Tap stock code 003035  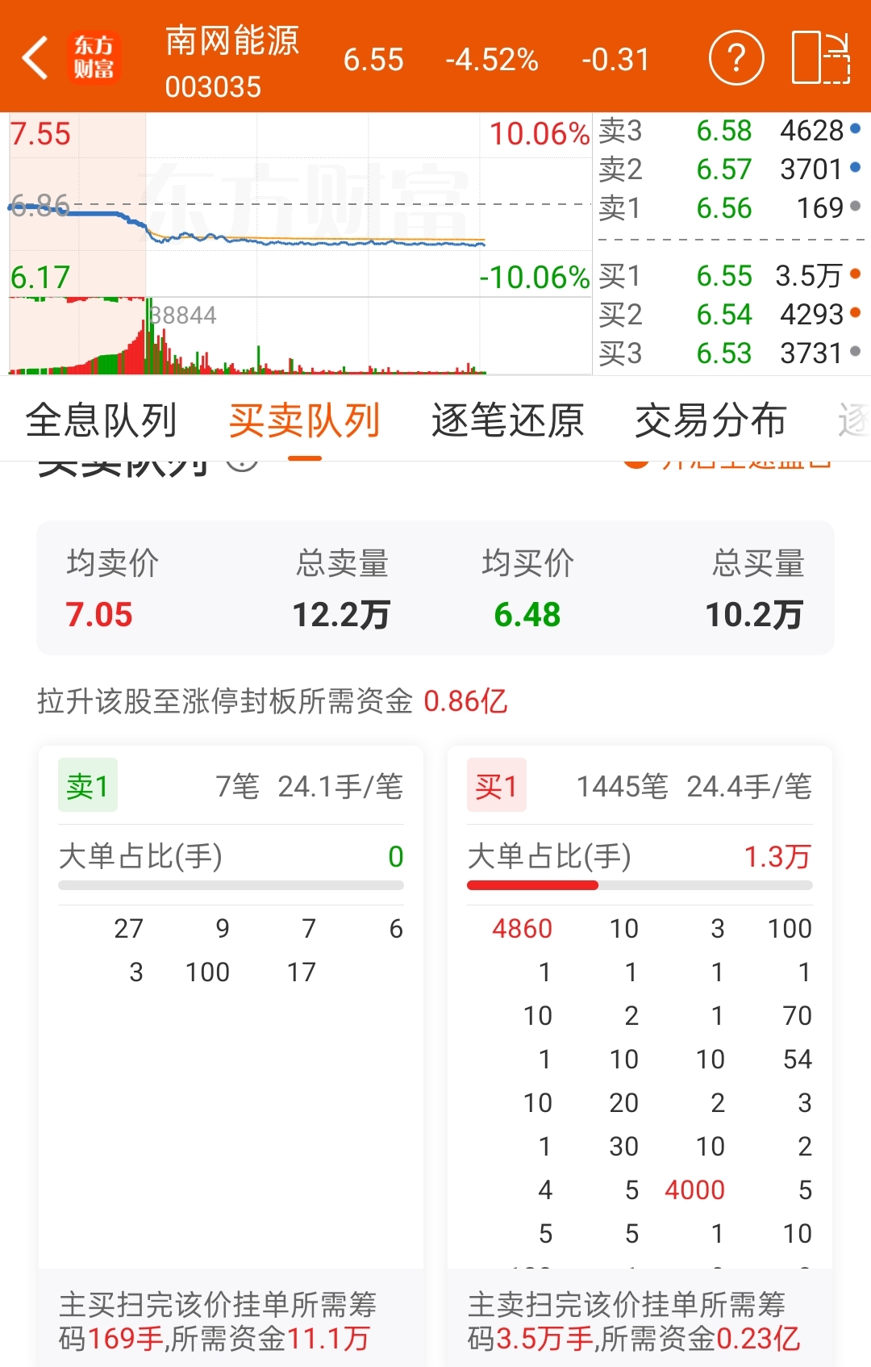tap(214, 86)
